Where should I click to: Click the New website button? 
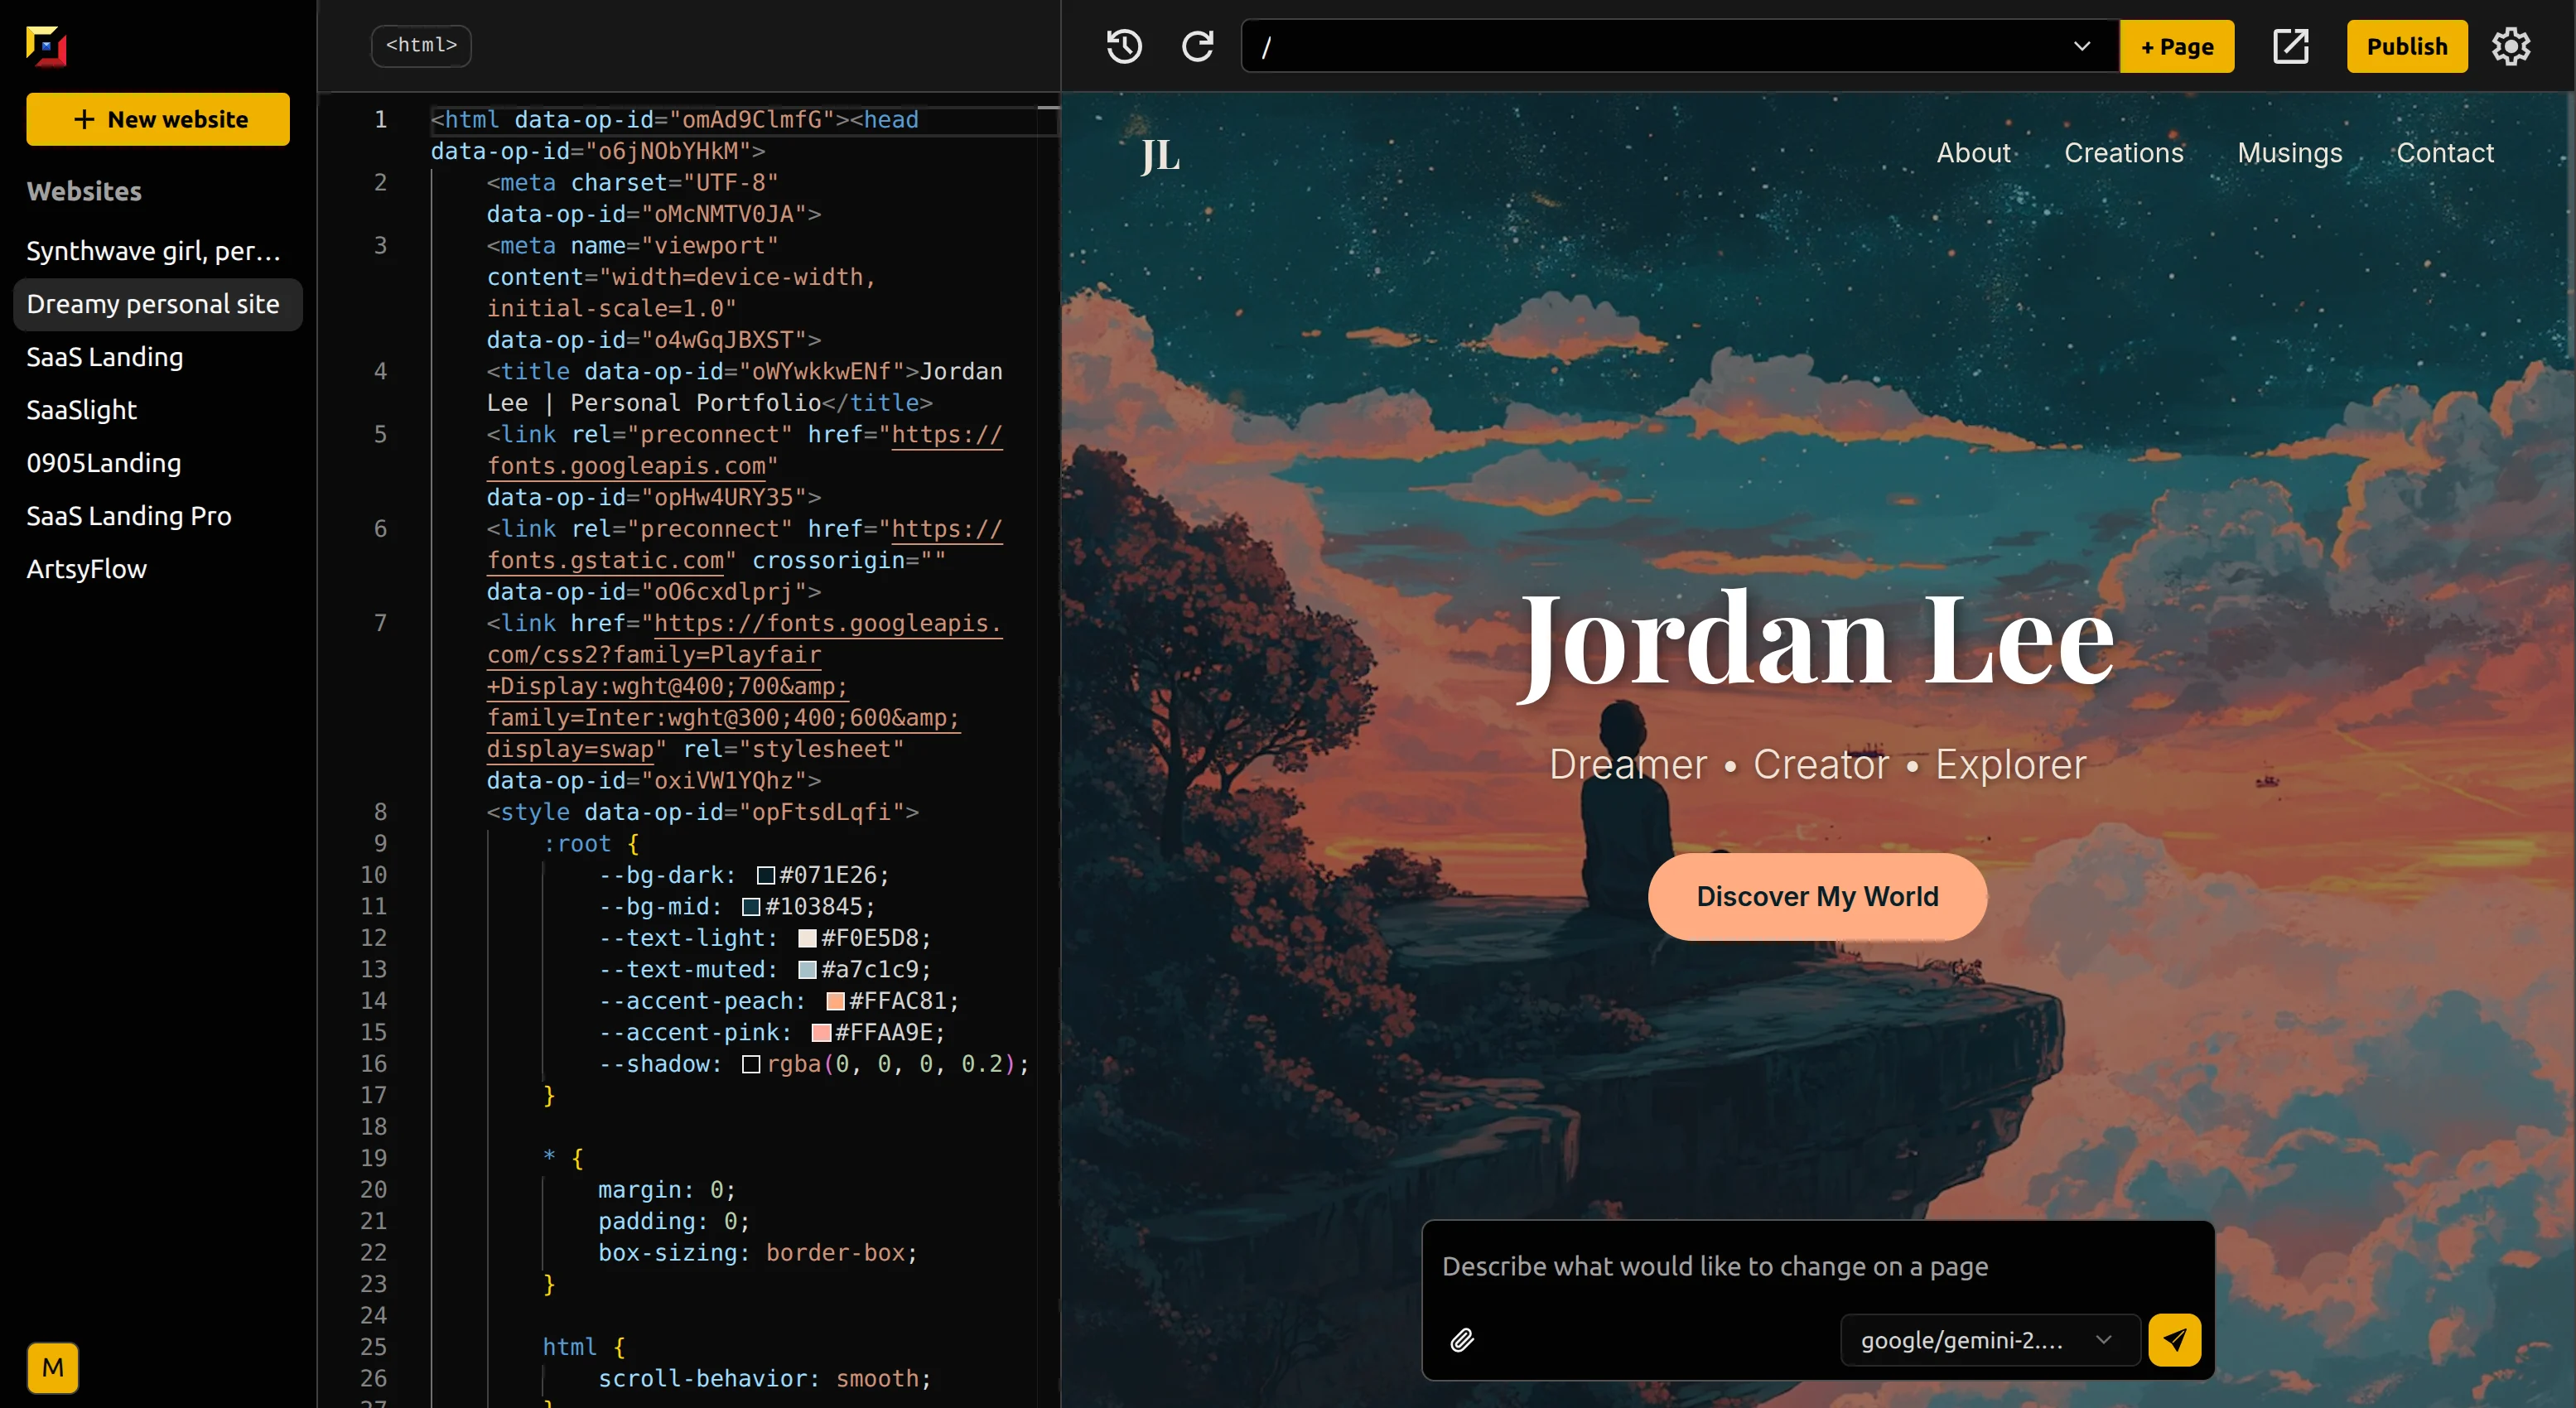158,119
